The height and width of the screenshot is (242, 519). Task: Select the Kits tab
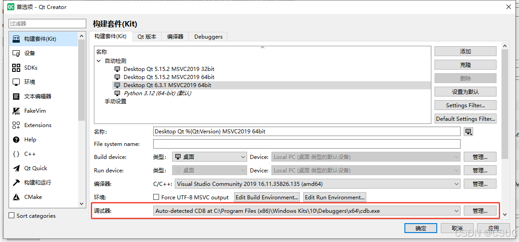click(x=111, y=36)
